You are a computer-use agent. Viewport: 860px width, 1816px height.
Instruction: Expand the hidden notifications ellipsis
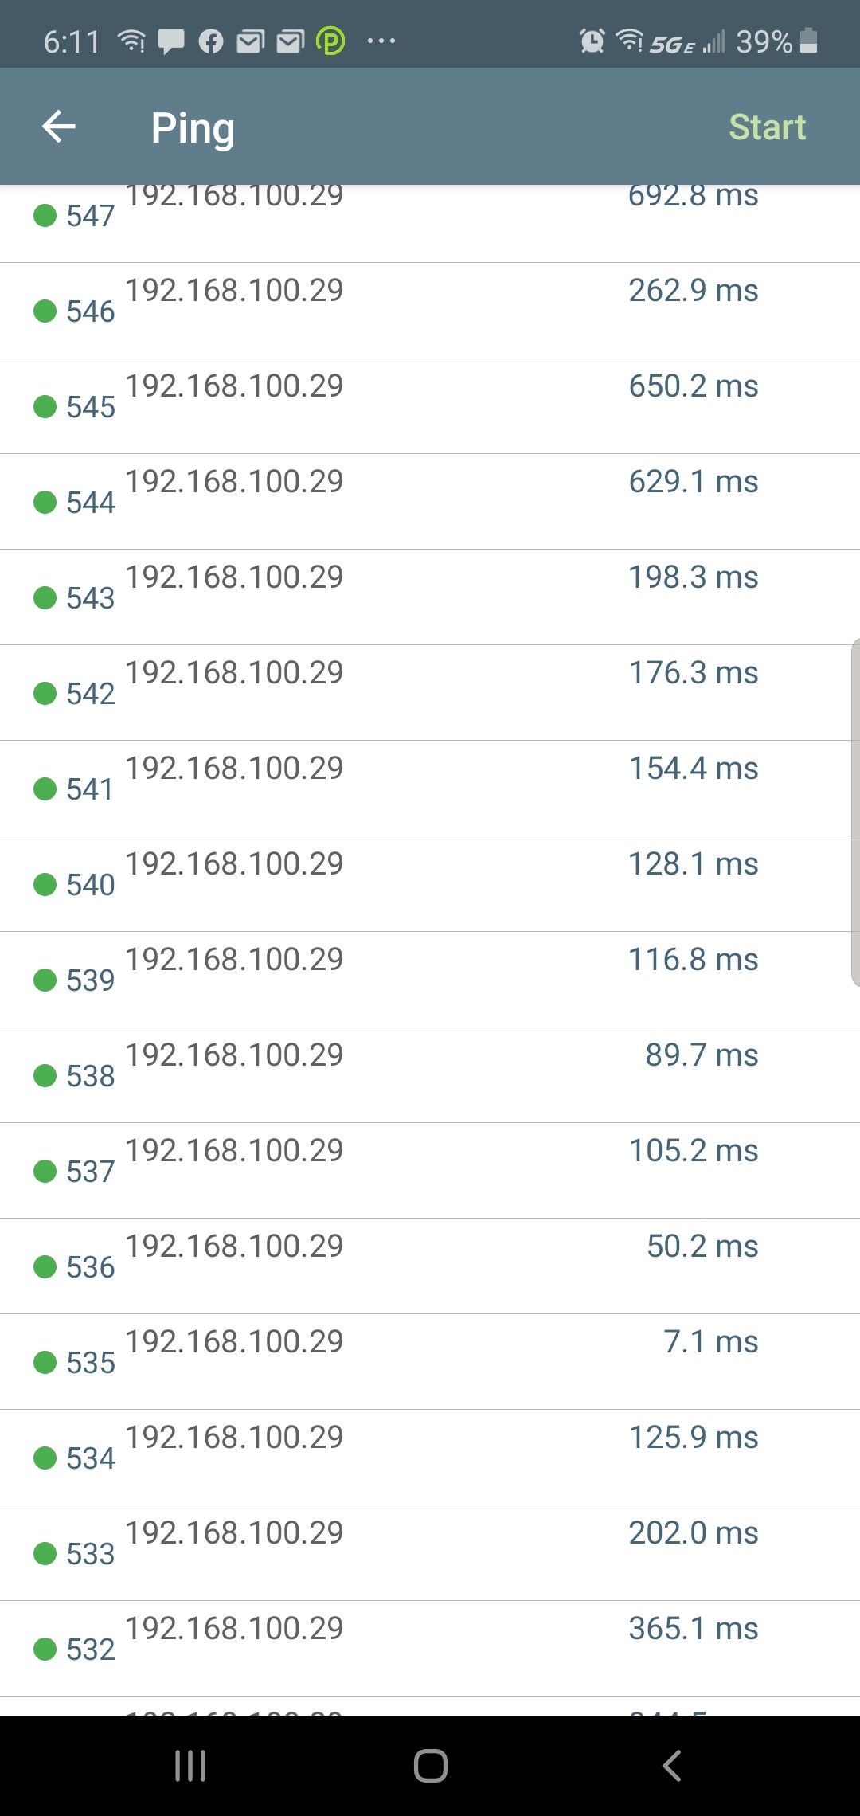[381, 40]
